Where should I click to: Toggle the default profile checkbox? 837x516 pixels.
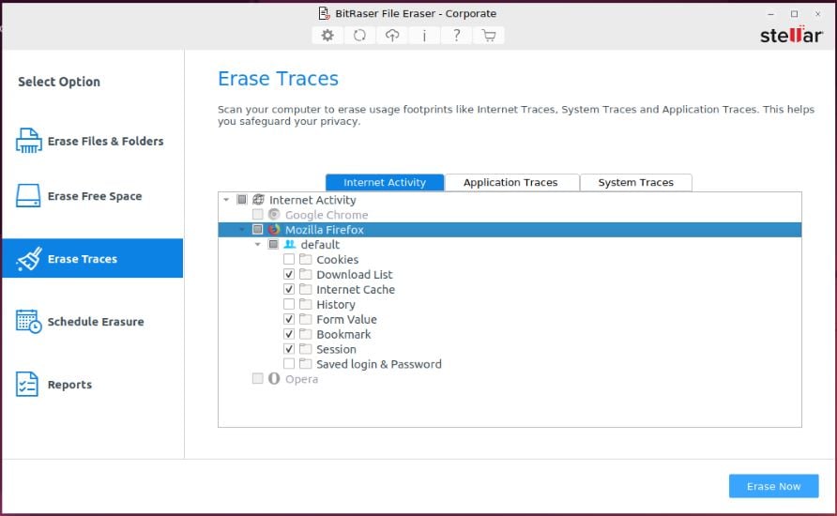[273, 244]
